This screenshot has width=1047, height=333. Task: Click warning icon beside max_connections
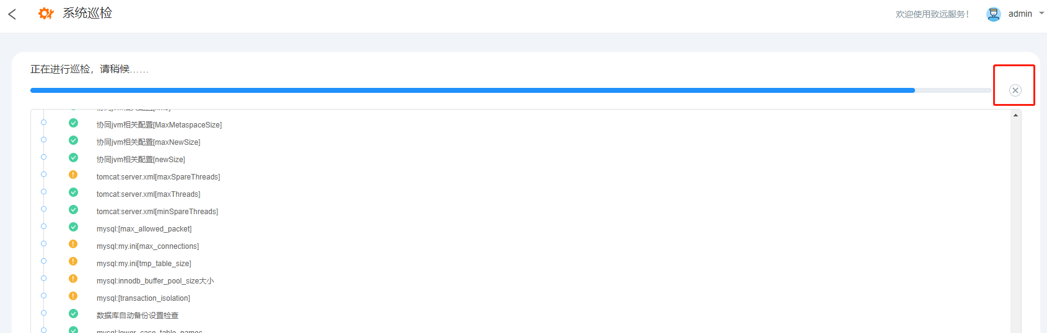click(73, 244)
